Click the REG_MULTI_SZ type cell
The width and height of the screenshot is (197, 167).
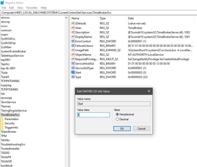[109, 59]
